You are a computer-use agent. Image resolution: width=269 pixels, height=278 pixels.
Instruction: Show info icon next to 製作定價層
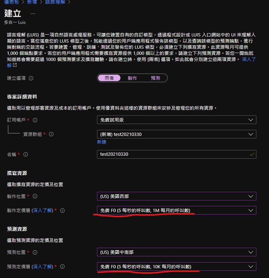[62, 211]
